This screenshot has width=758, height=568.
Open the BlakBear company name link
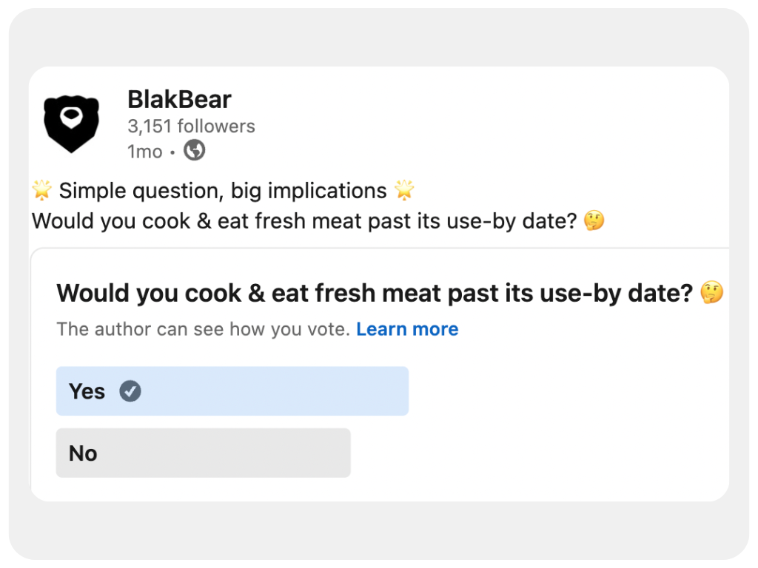click(179, 99)
